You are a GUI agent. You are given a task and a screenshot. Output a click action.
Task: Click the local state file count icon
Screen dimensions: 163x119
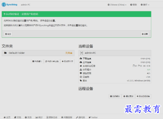click(x=134, y=66)
